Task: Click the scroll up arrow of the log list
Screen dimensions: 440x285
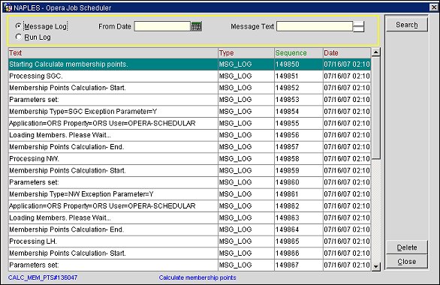Action: click(376, 52)
